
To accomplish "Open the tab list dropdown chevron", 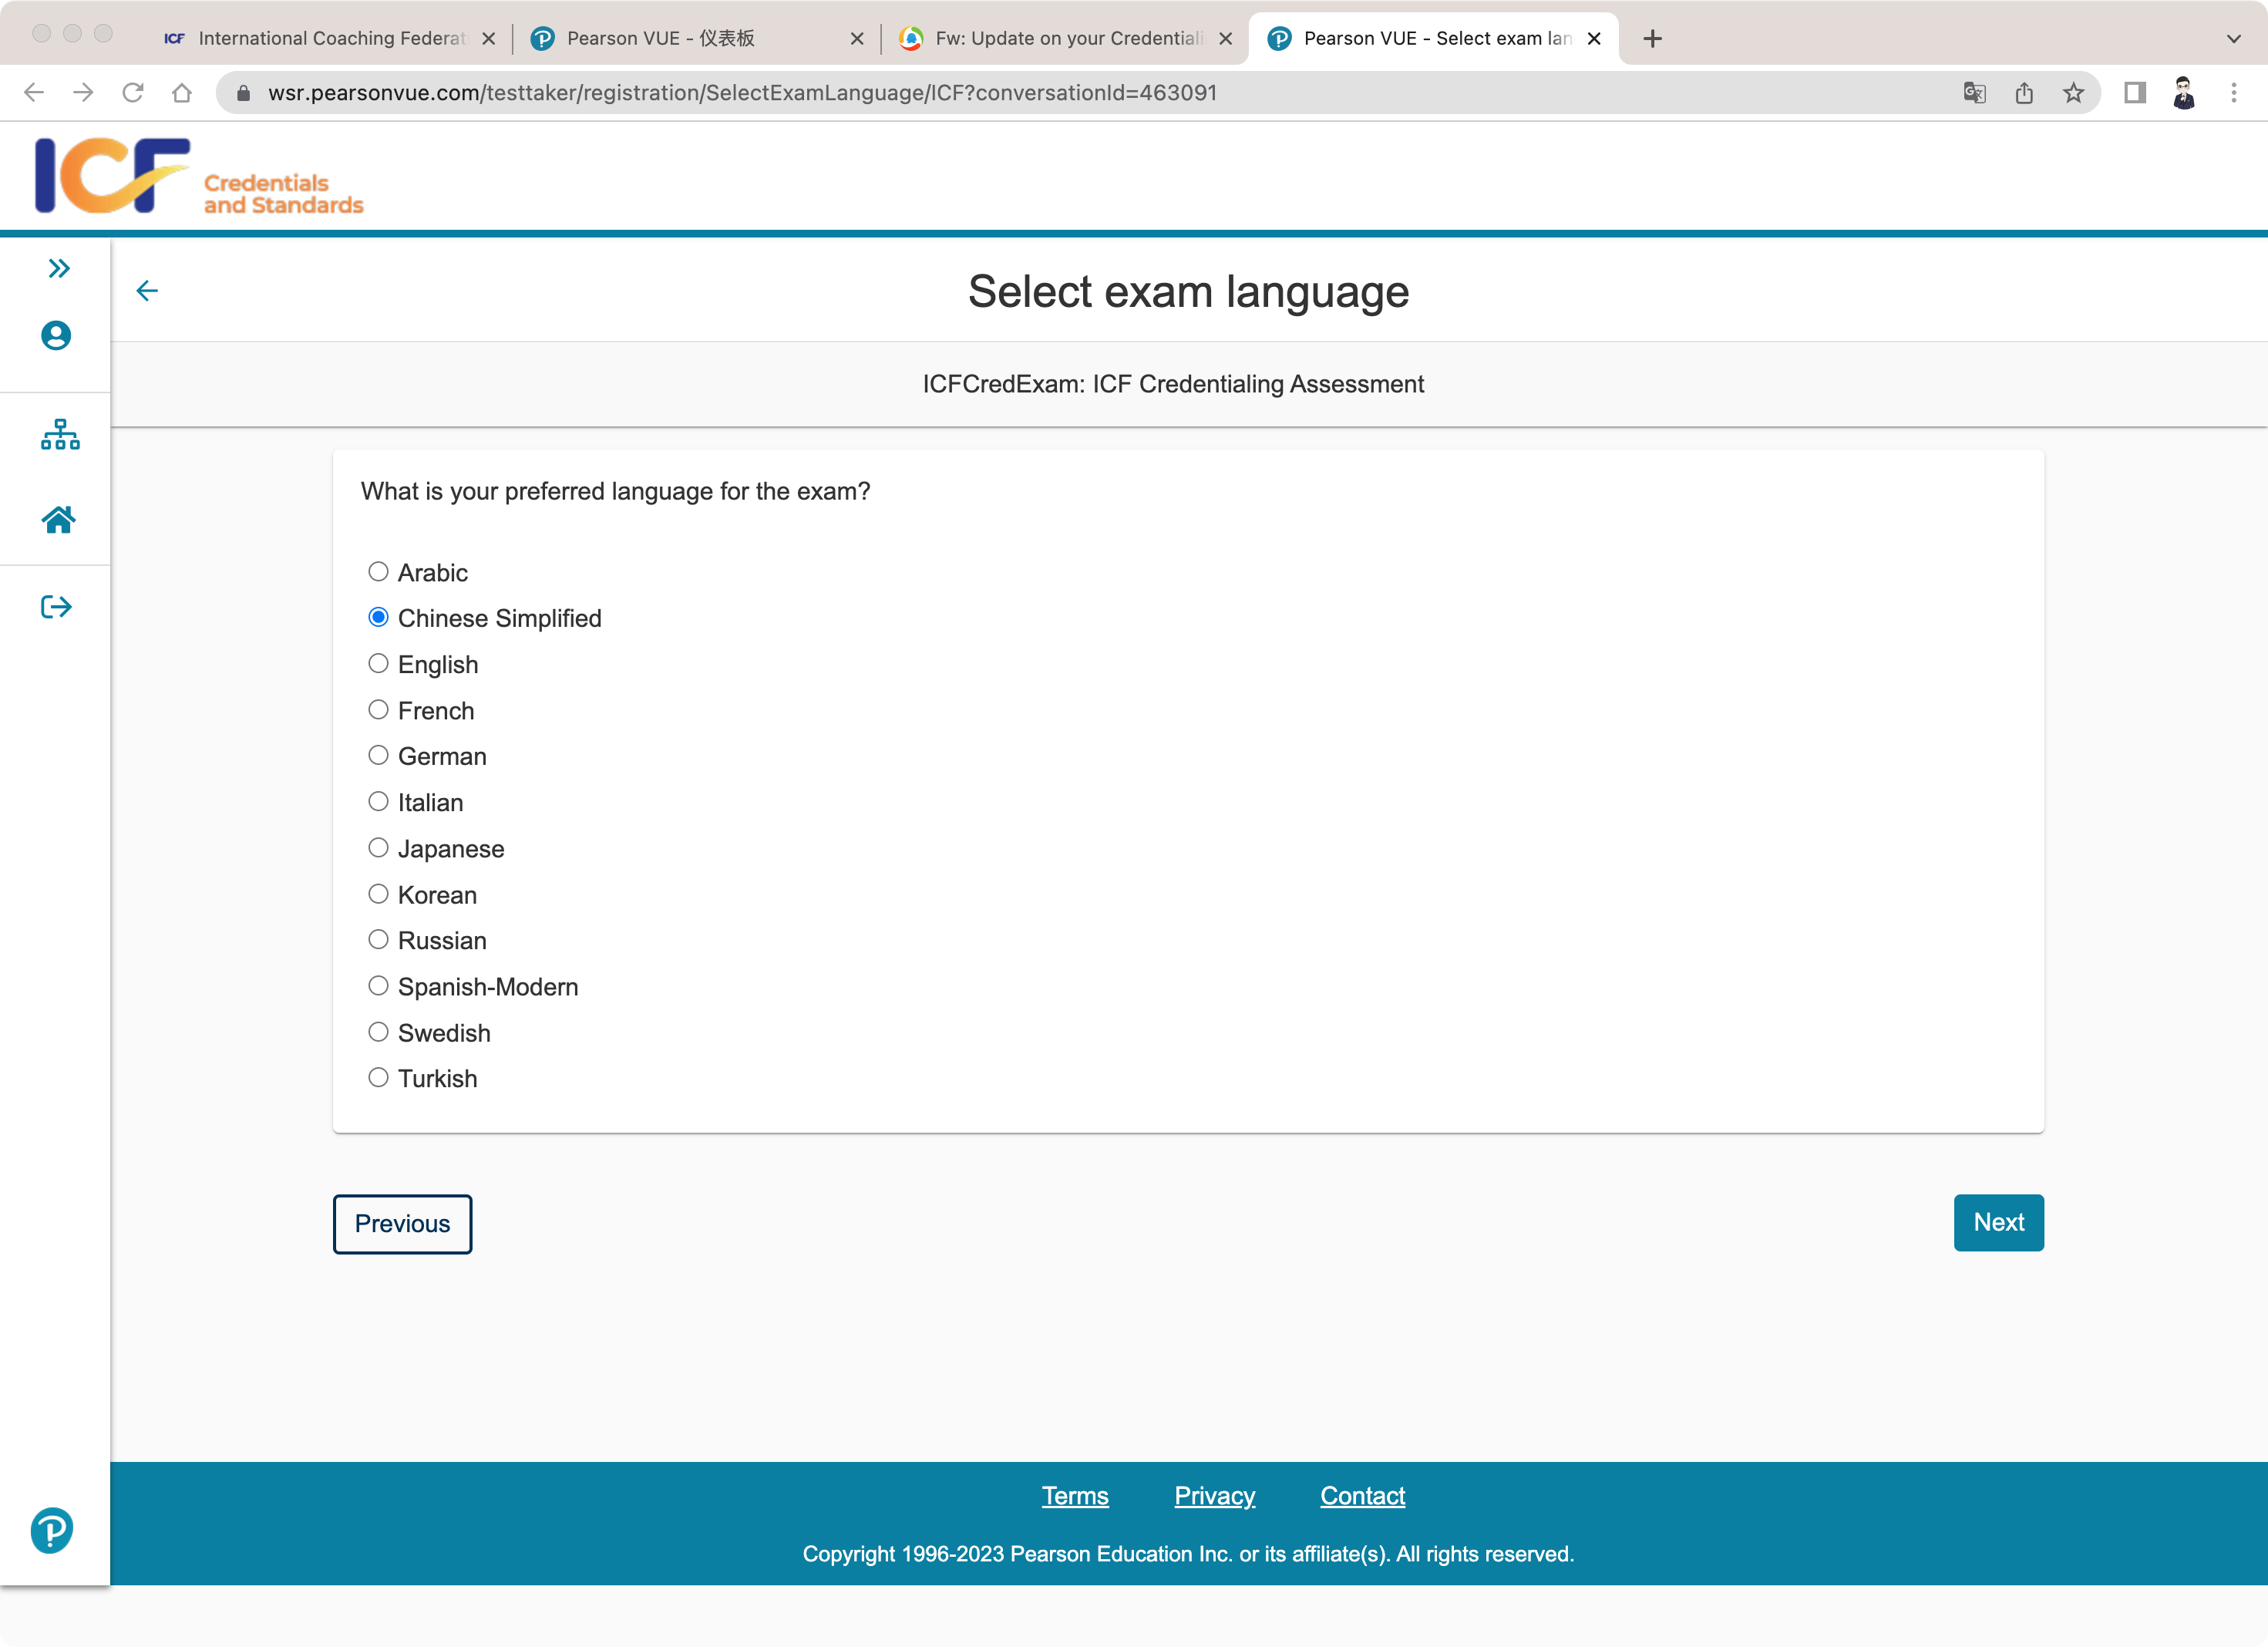I will pyautogui.click(x=2233, y=38).
